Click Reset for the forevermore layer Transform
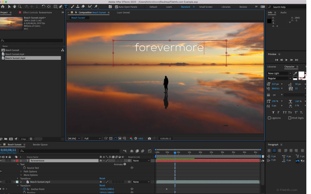This screenshot has width=311, height=194. [x=102, y=178]
